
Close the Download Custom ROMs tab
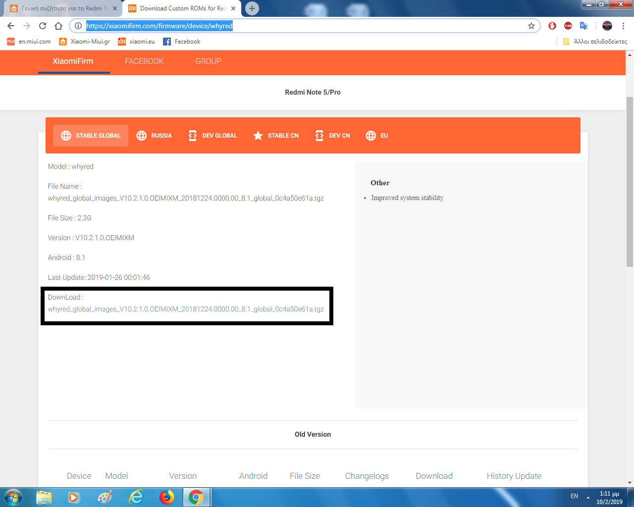[x=233, y=8]
